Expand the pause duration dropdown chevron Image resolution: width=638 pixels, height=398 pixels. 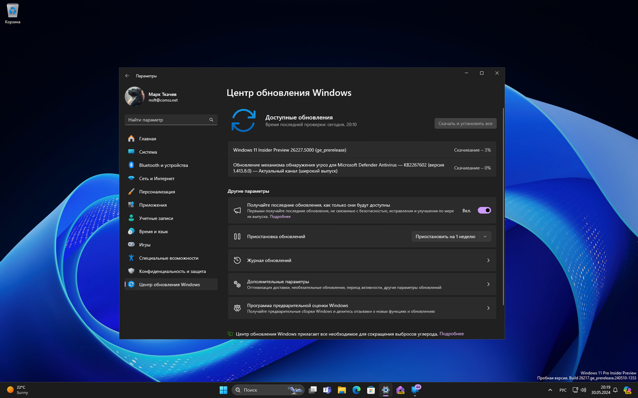pos(484,236)
